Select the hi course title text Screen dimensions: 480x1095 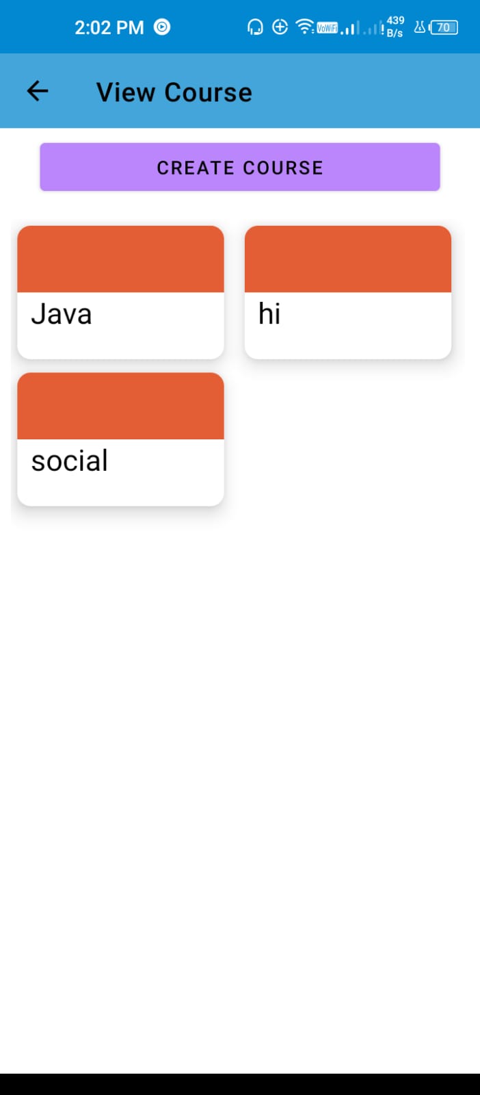click(x=269, y=314)
